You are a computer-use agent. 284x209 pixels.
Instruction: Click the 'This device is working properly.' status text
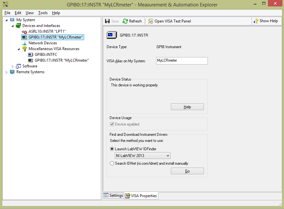click(135, 85)
